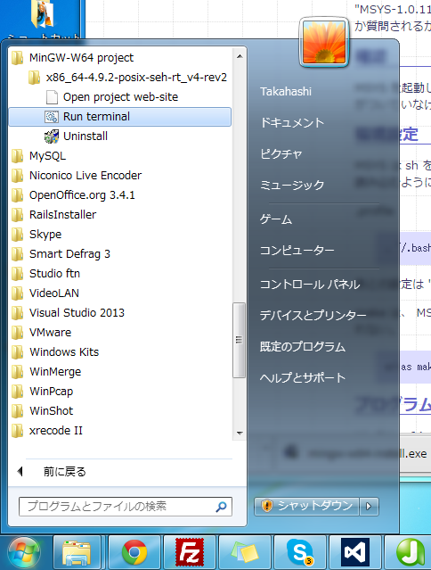
Task: Open ミュージック library
Action: 292,185
